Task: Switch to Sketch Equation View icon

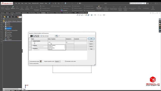Action: (34, 36)
